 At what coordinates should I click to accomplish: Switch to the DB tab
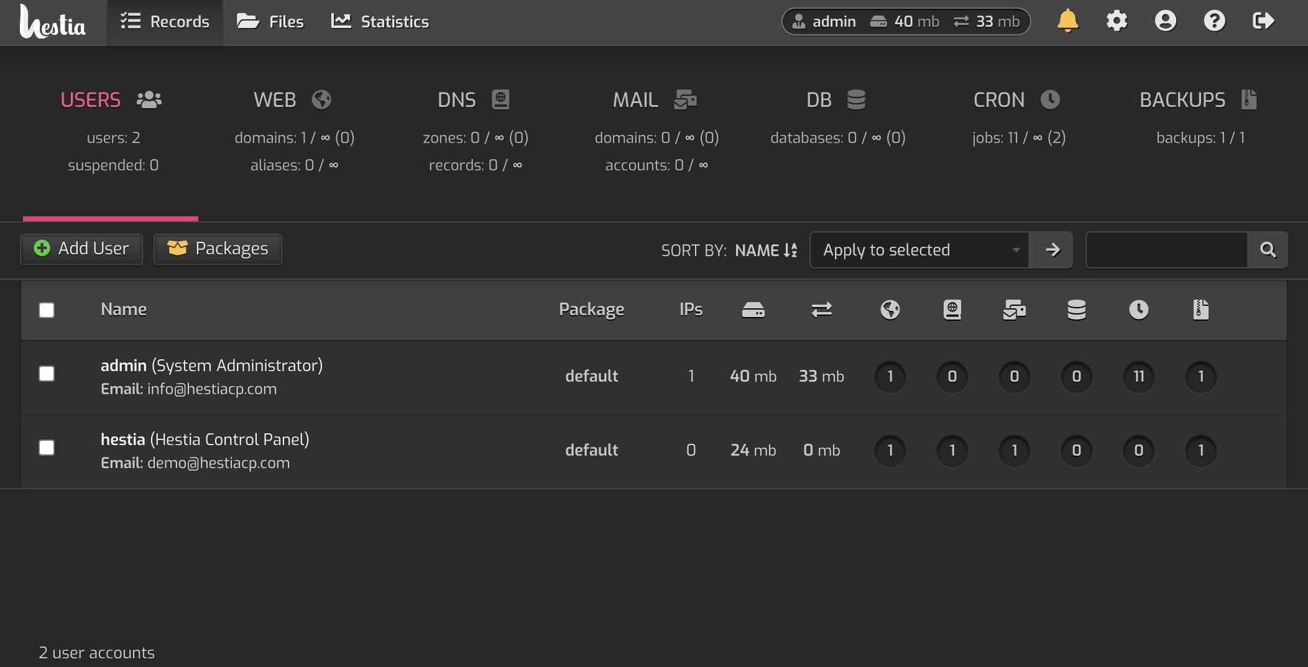pyautogui.click(x=836, y=100)
